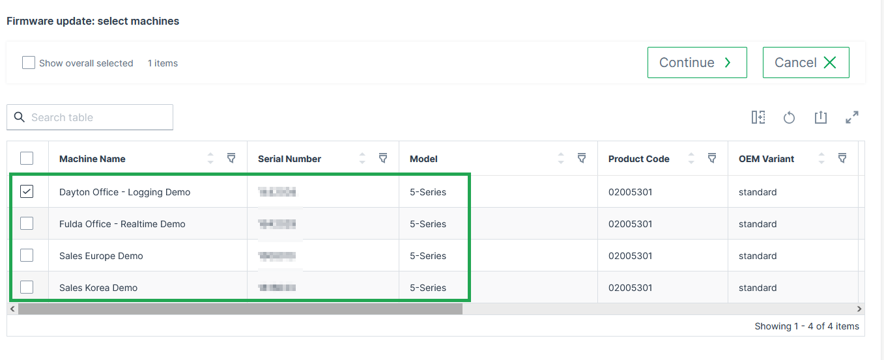The image size is (884, 360).
Task: Sort by the Machine Name sort arrows
Action: [x=210, y=158]
